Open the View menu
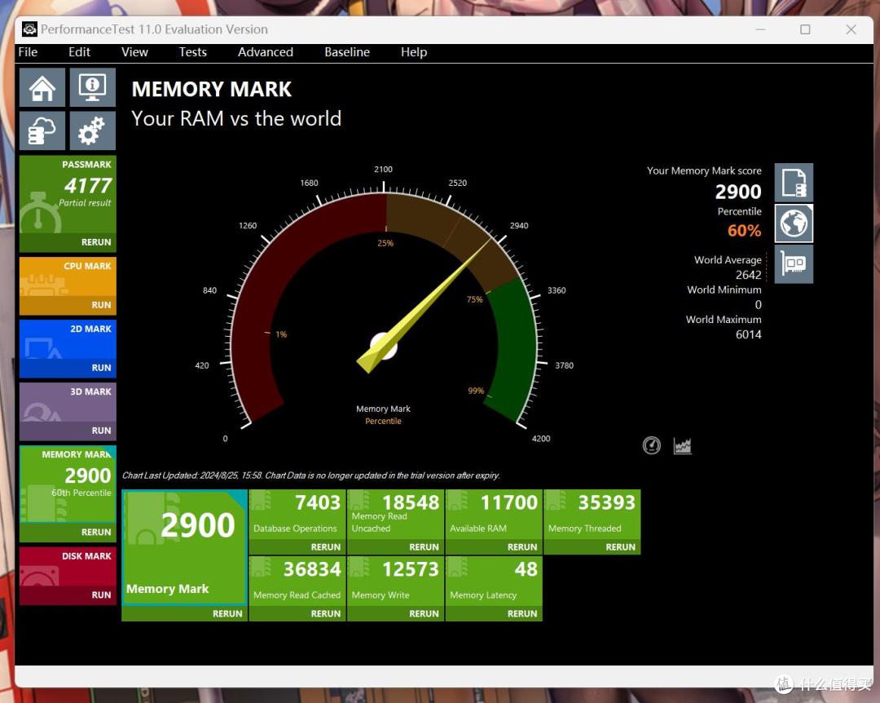The height and width of the screenshot is (703, 880). click(134, 52)
